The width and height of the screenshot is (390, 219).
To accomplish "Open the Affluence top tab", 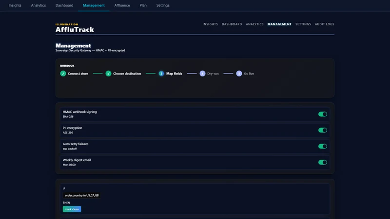I will pyautogui.click(x=122, y=5).
